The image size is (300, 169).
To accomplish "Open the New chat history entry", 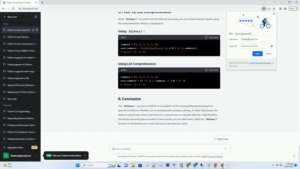I will 20,99.
